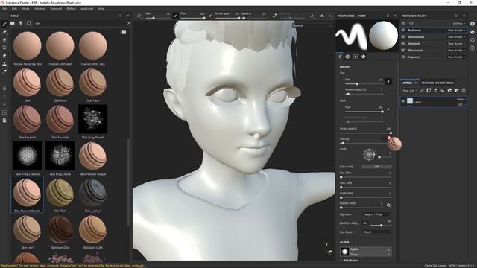Open viewport Material mode dropdown
The height and width of the screenshot is (268, 477).
(312, 25)
